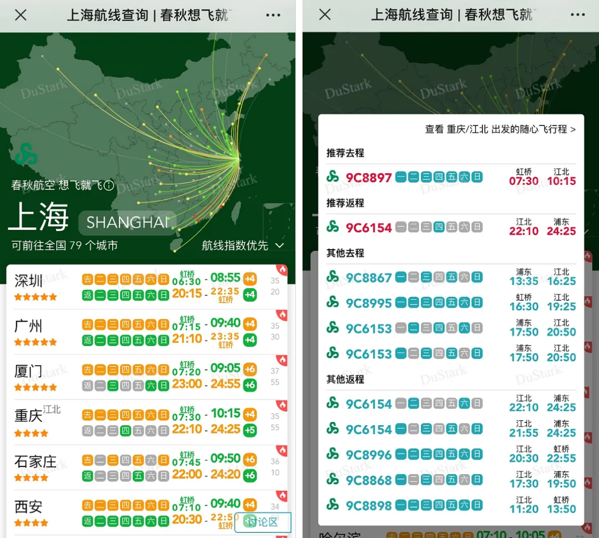The width and height of the screenshot is (599, 538).
Task: Tap the active 四 badge in 推荐返程 9C6154 row
Action: point(439,227)
